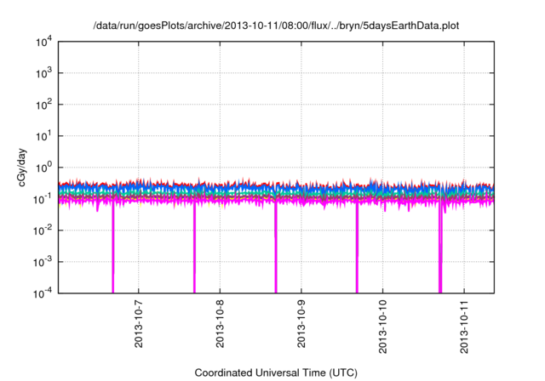This screenshot has height=381, width=545.
Task: Click the magenta dropout spike before 2013-10-10
Action: 357,248
